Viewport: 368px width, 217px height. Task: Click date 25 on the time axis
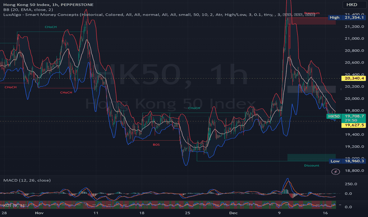(x=187, y=213)
